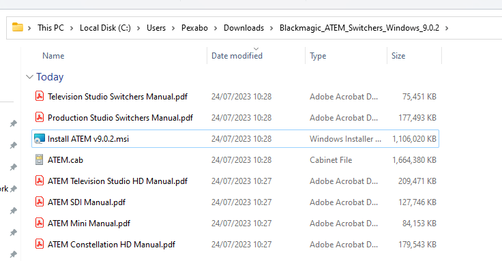Select Production Studio Switchers Manual.pdf file name
Screen dimensions: 502x261
coord(120,118)
